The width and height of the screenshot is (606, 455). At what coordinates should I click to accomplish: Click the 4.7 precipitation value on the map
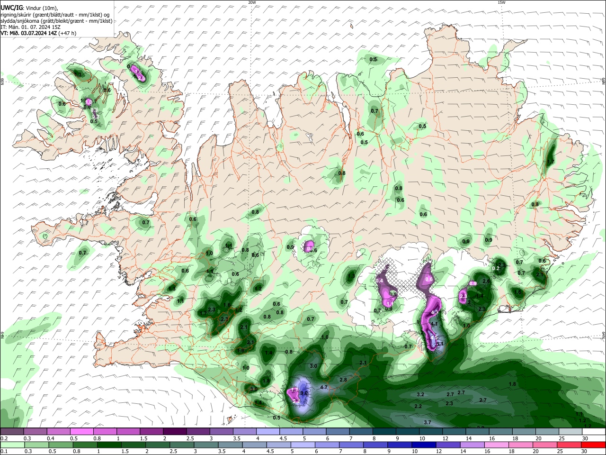[x=324, y=387]
